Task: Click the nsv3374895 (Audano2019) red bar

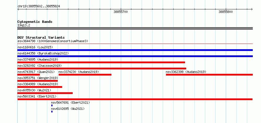Action: click(x=101, y=62)
